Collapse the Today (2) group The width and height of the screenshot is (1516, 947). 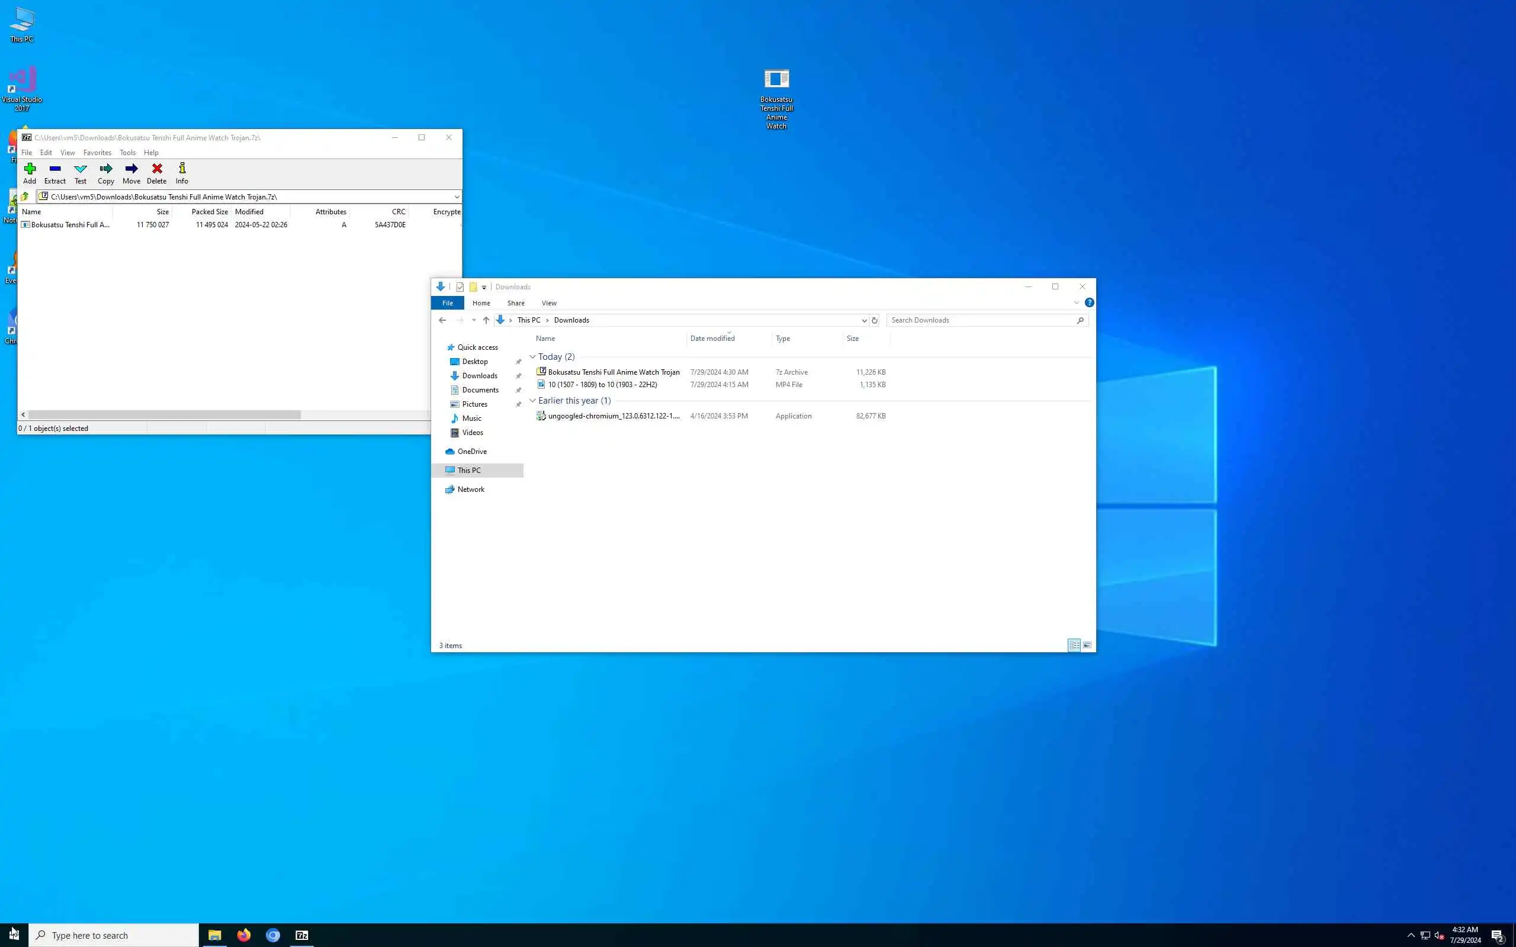(x=532, y=357)
